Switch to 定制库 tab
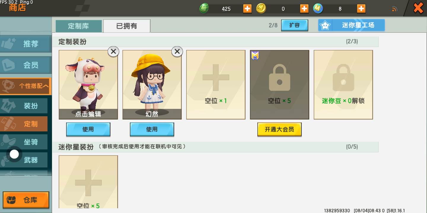 tap(79, 26)
